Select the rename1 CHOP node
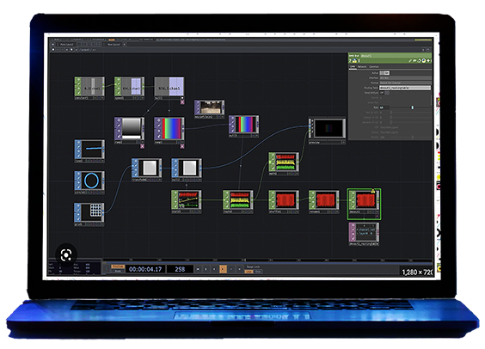 click(x=323, y=201)
